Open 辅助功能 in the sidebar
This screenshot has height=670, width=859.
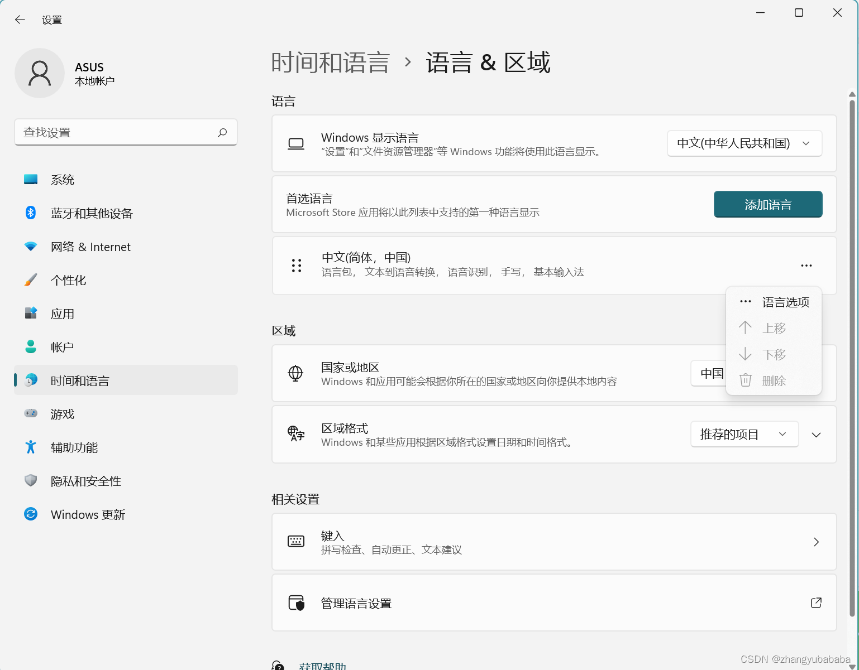pos(126,447)
